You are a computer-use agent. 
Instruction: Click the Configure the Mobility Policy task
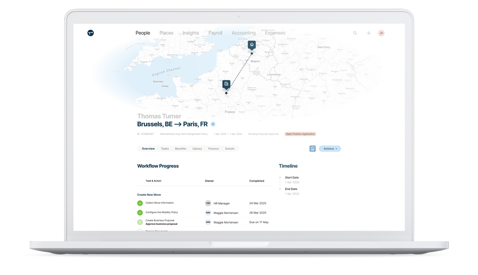162,212
